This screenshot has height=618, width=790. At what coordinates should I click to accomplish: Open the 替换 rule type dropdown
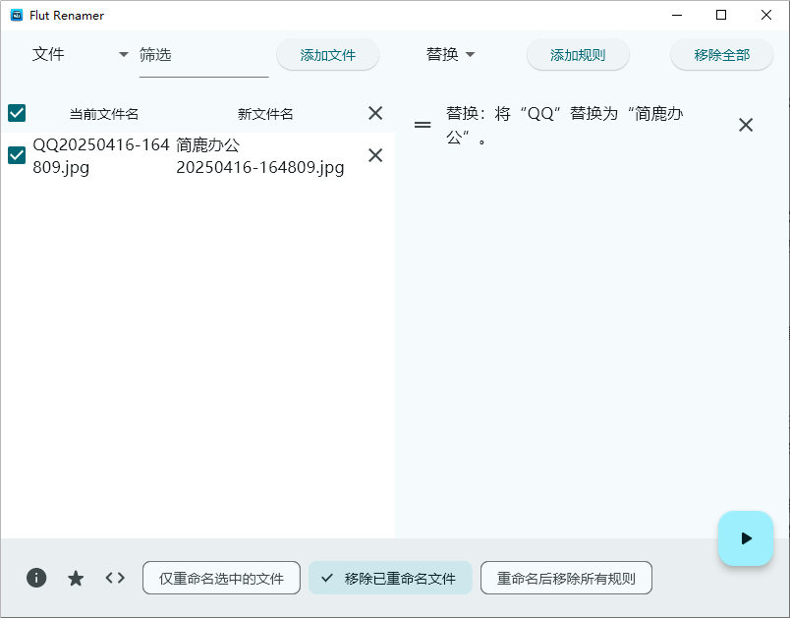tap(451, 55)
